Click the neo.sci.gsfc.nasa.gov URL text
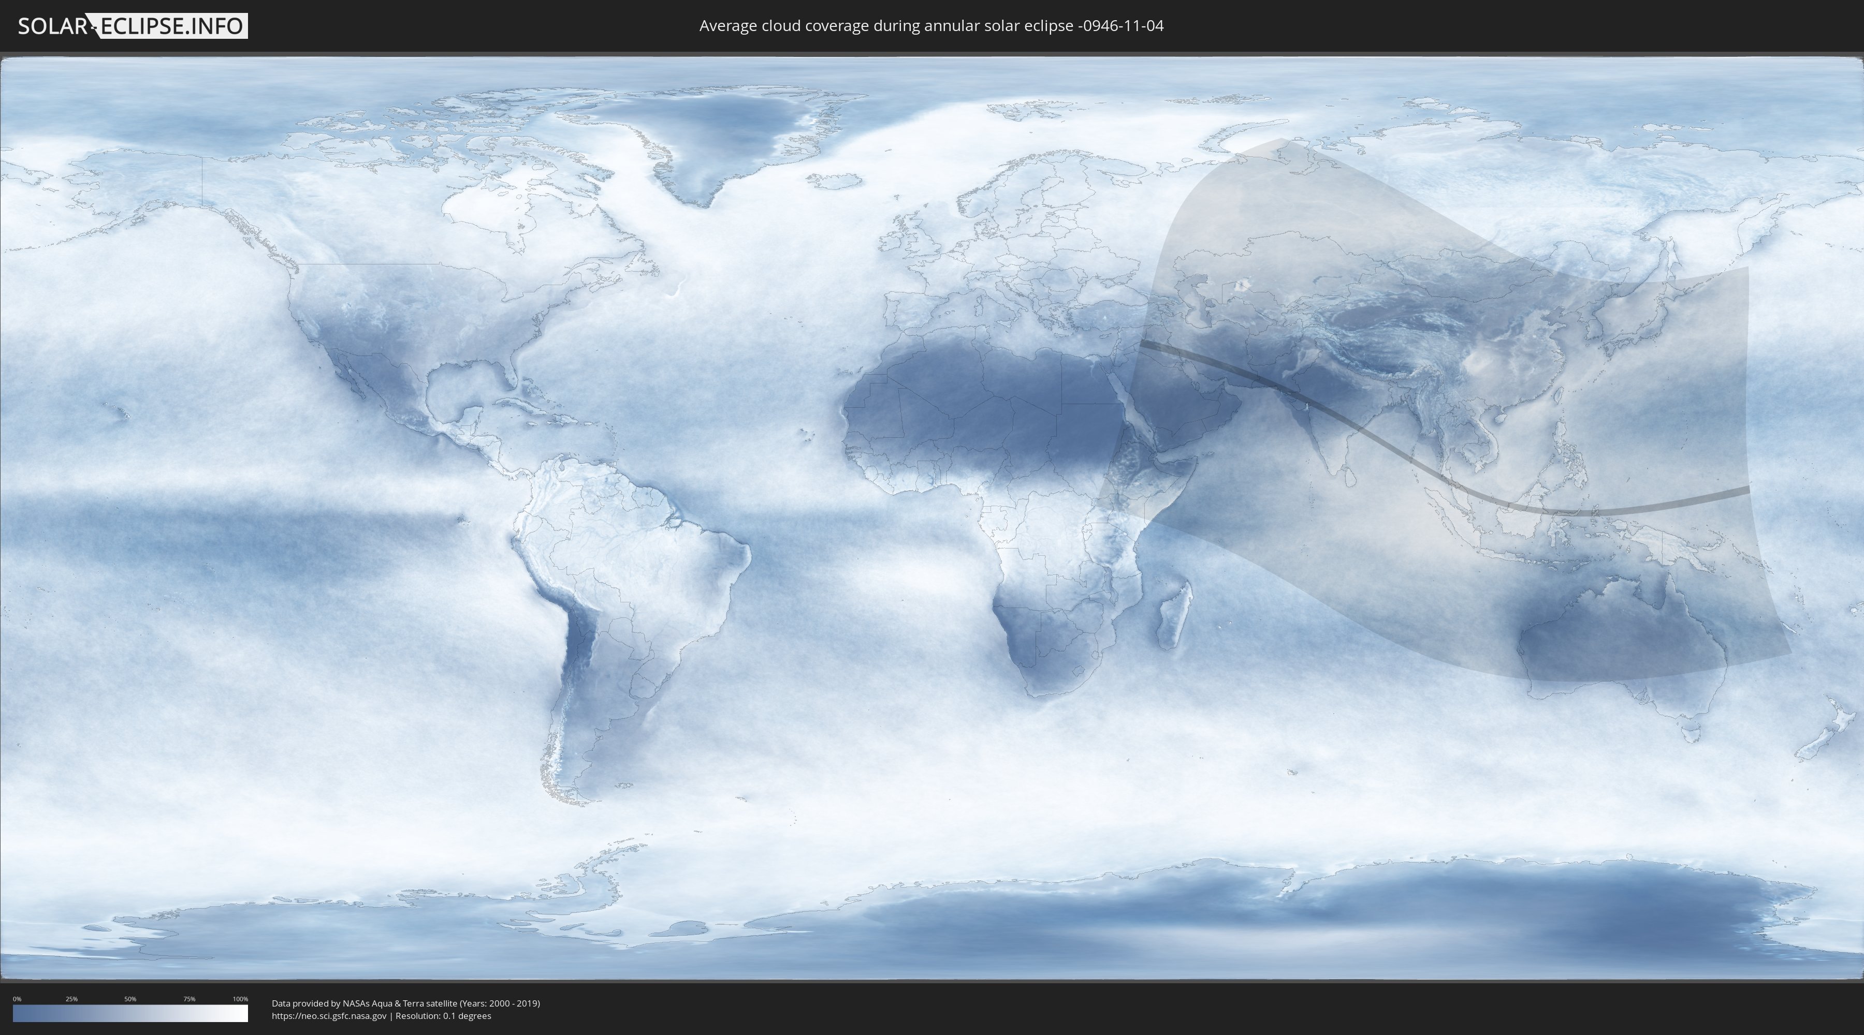 [x=329, y=1015]
